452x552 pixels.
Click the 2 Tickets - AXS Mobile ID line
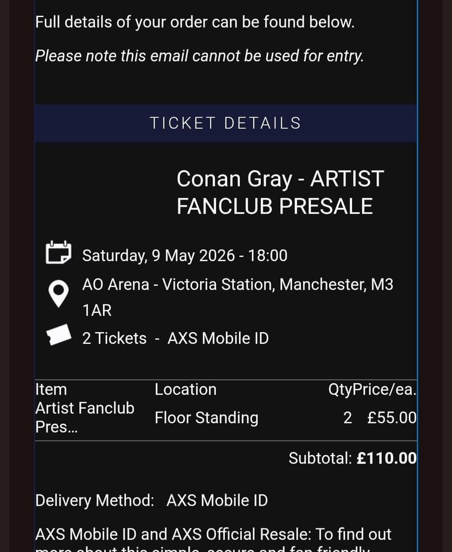175,339
